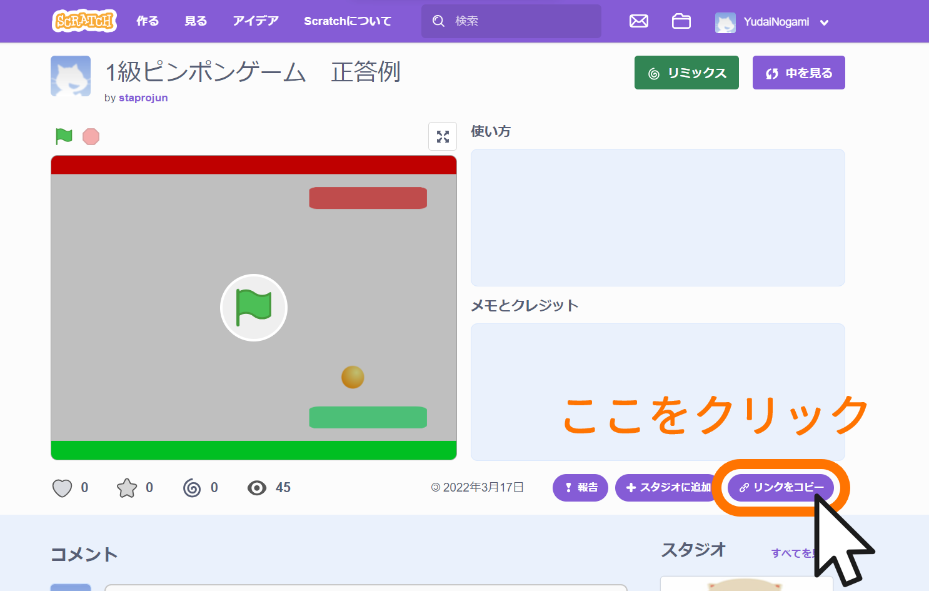Favorite the project with the star
This screenshot has height=591, width=929.
128,487
